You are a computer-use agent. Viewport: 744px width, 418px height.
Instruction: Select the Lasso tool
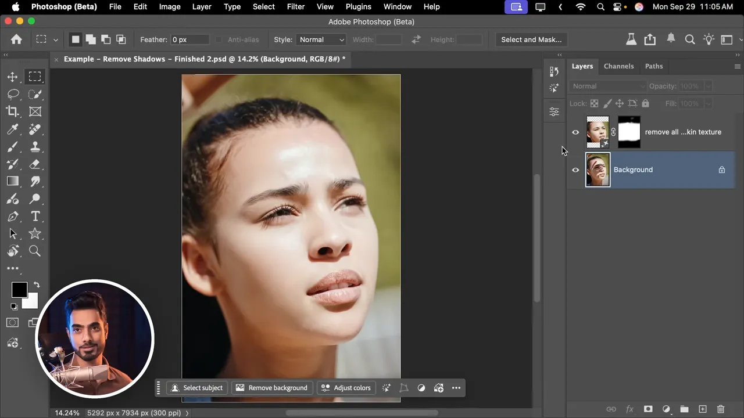click(x=13, y=94)
